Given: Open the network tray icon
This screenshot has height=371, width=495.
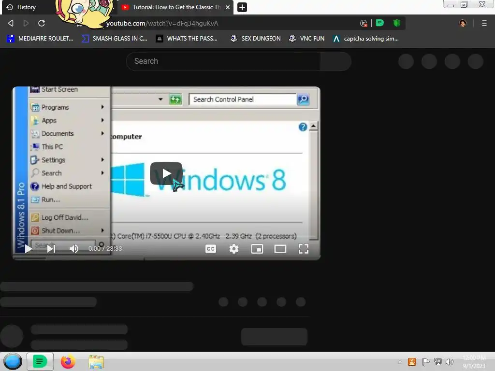Looking at the screenshot, I should (x=437, y=362).
